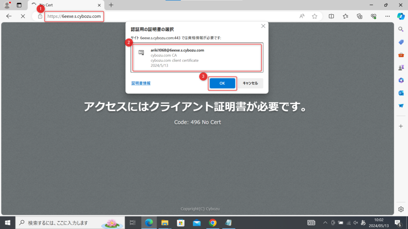Viewport: 408px width, 229px height.
Task: Open Browser essentials heart icon
Action: 373,16
